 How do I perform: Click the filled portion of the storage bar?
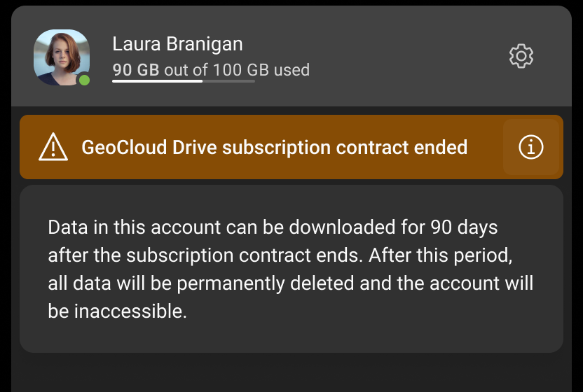point(157,81)
